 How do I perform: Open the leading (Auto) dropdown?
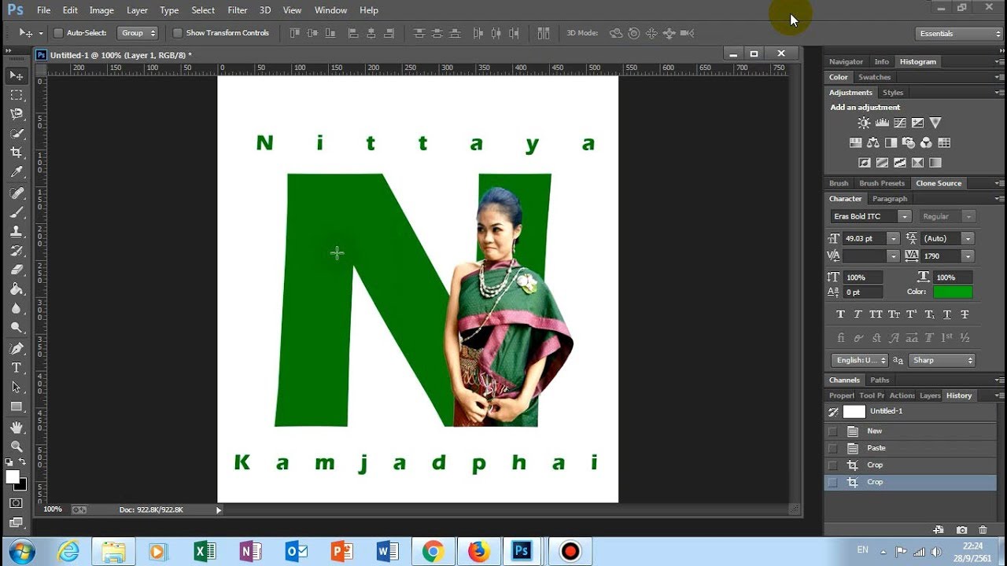(x=968, y=238)
